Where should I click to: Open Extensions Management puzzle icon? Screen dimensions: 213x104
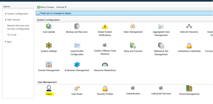tap(77, 65)
